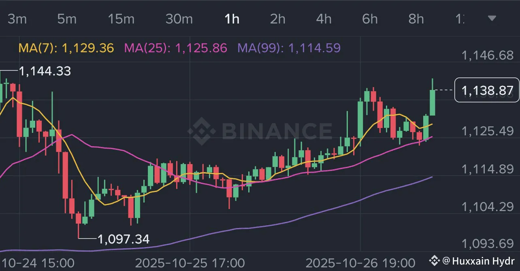Screen dimensions: 520x271
Task: Select the 4h timeframe
Action: (324, 19)
